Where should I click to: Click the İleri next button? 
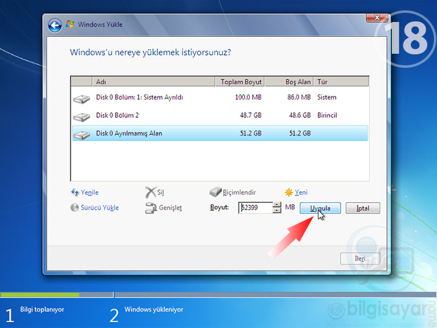pos(360,258)
